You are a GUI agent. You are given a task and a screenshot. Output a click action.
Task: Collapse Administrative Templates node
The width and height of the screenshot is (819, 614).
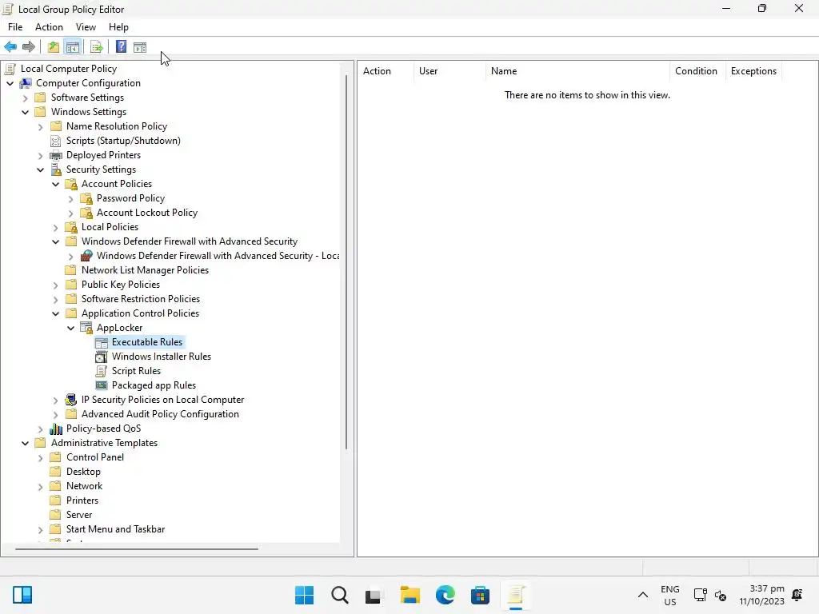pyautogui.click(x=25, y=443)
